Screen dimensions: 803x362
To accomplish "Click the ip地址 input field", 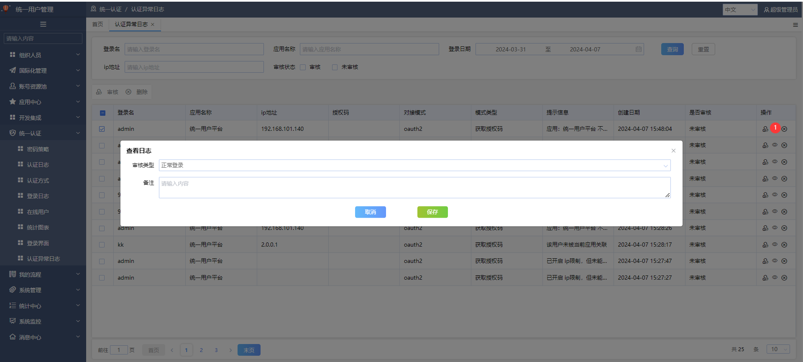I will [194, 67].
